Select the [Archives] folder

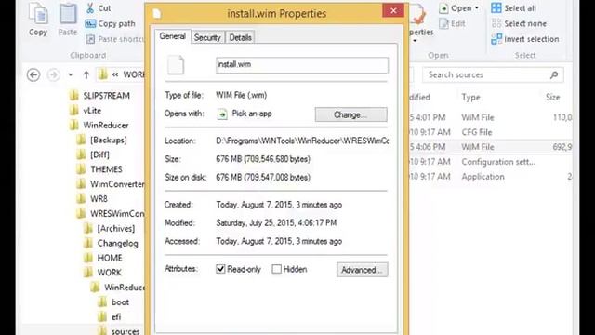pos(110,229)
